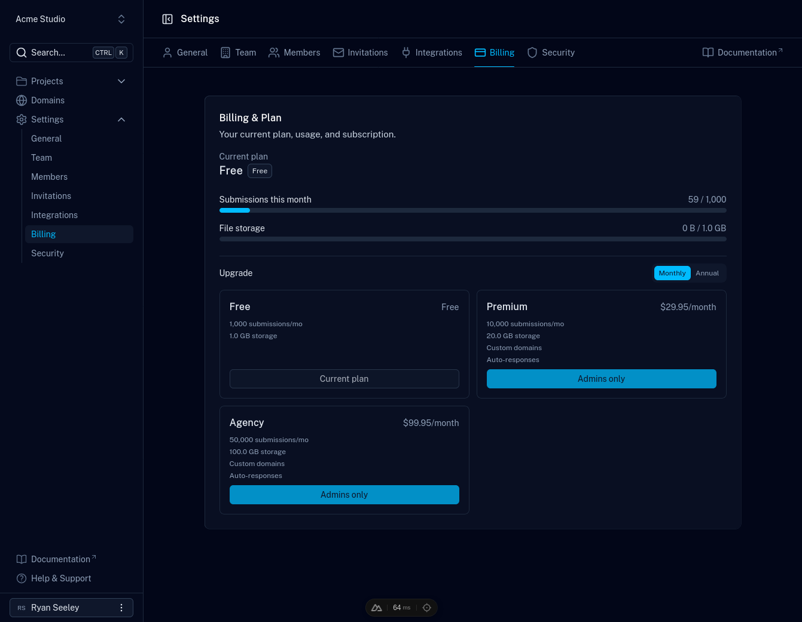Screen dimensions: 802x622
Task: Toggle the sidebar collapse icon beside Settings
Action: (167, 19)
